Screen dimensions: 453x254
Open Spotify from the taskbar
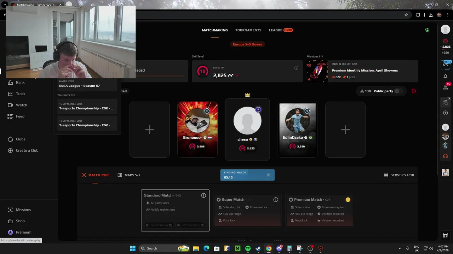[248, 248]
